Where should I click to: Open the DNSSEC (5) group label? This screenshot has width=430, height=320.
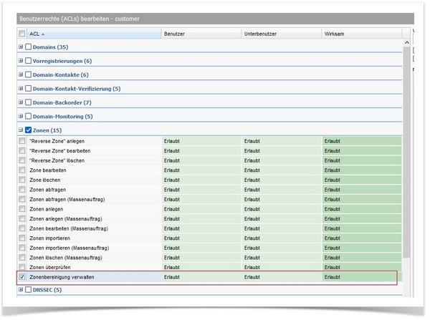(47, 290)
